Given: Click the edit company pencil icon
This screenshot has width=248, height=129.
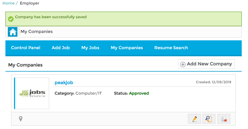Looking at the screenshot, I should [x=195, y=119].
